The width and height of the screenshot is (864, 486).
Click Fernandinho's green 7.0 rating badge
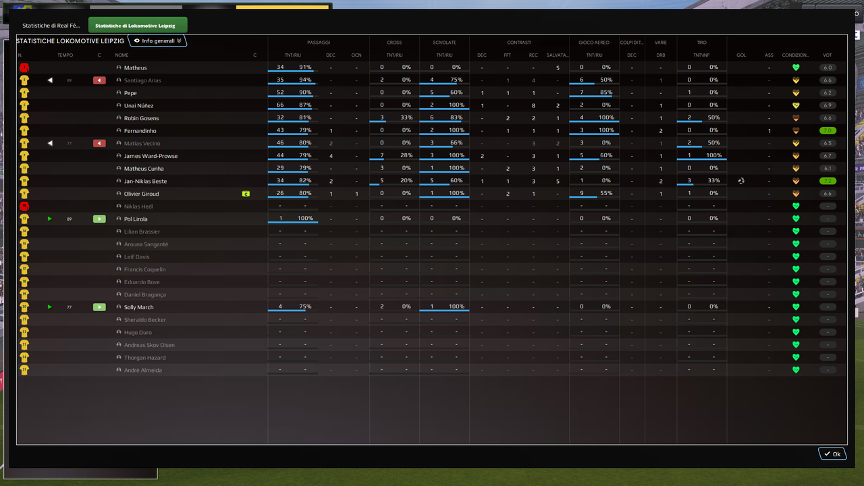[828, 131]
